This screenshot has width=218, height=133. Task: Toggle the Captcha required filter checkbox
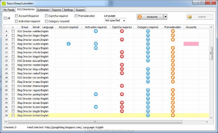[x=46, y=16]
